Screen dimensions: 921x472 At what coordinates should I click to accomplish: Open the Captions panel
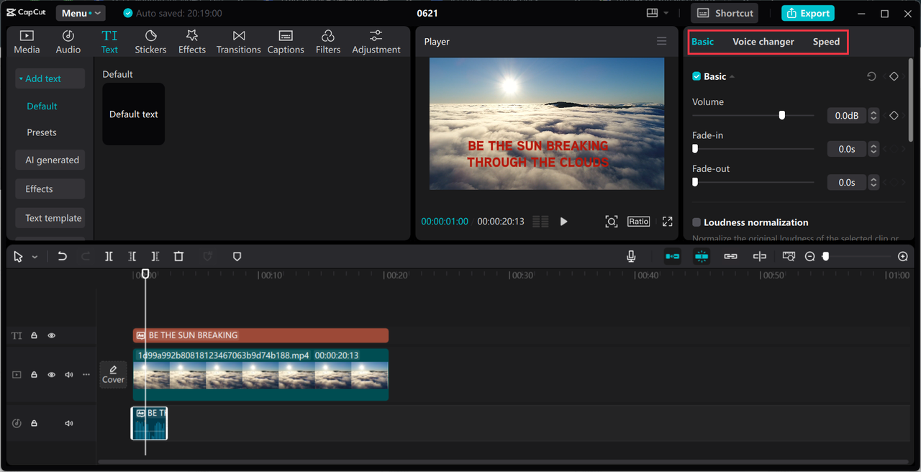286,42
